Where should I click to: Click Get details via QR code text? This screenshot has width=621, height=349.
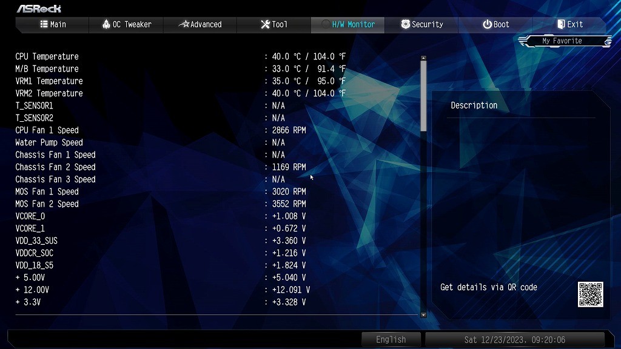click(488, 287)
